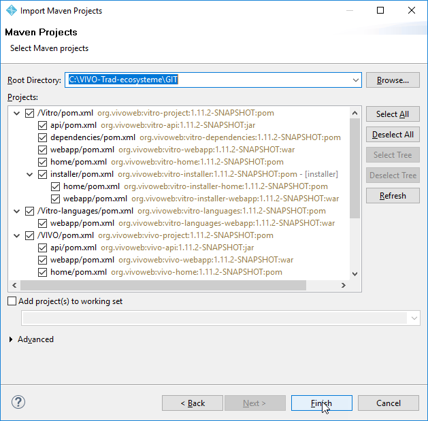The image size is (428, 421).
Task: Toggle api/pom.xml checkbox for vivo-api
Action: pos(42,248)
